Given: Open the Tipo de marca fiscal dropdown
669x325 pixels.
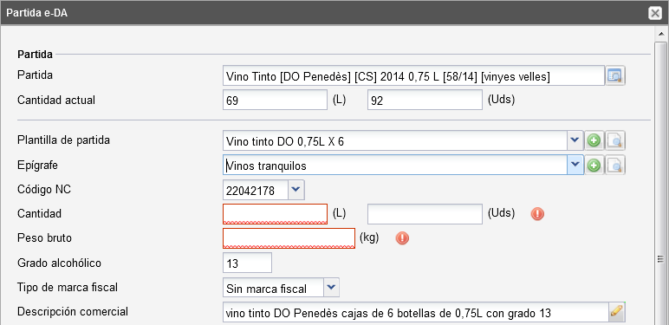Looking at the screenshot, I should 332,288.
